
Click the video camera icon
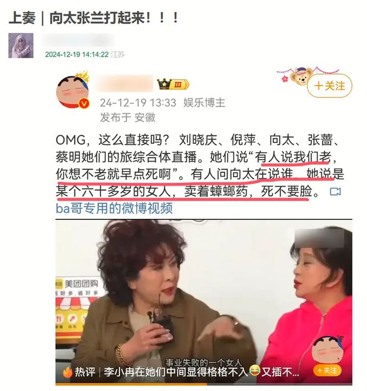coord(335,192)
